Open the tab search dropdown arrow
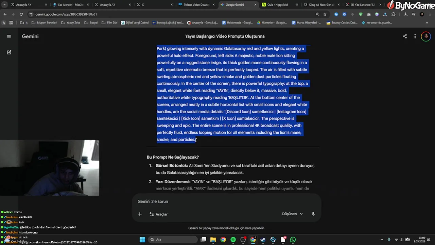Image resolution: width=435 pixels, height=245 pixels. pyautogui.click(x=4, y=5)
